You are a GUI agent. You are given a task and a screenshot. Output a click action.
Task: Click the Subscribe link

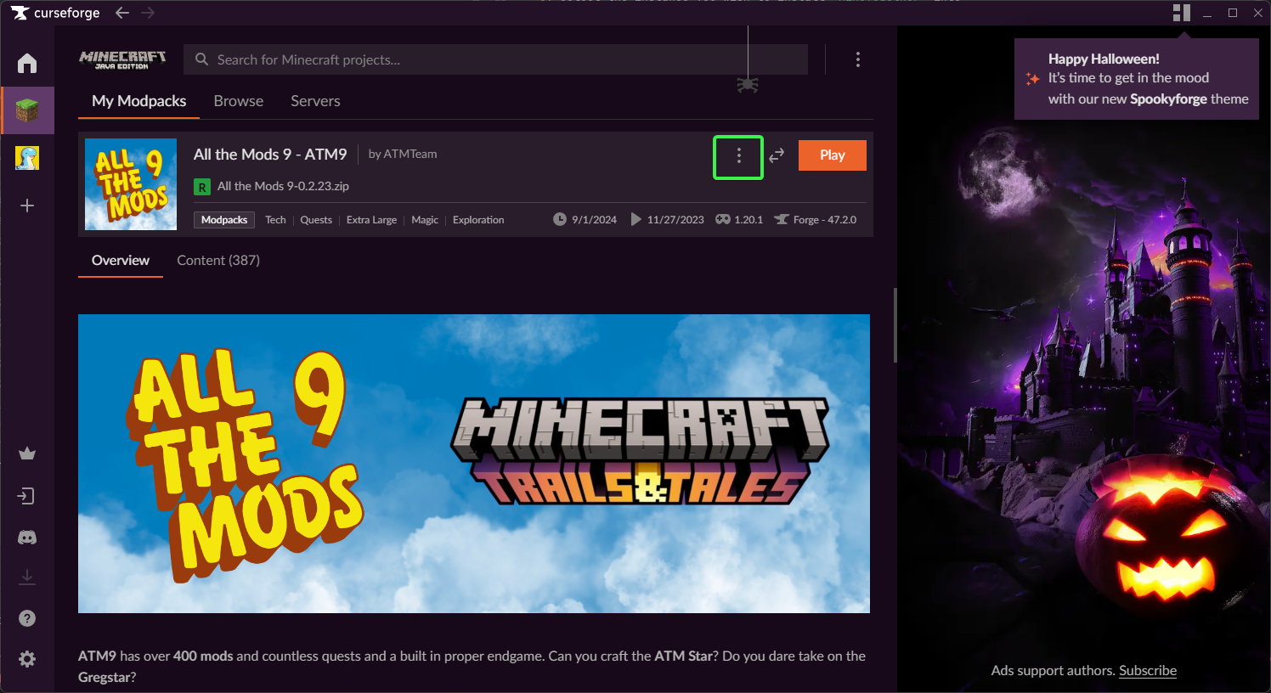[1148, 671]
